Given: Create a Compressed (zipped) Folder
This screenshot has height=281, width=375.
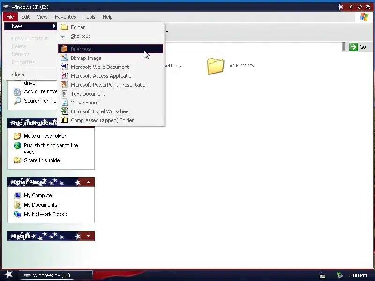Looking at the screenshot, I should (111, 120).
